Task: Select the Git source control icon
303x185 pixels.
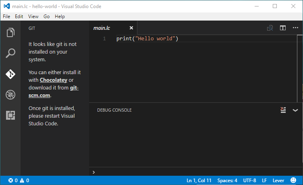Action: tap(10, 74)
